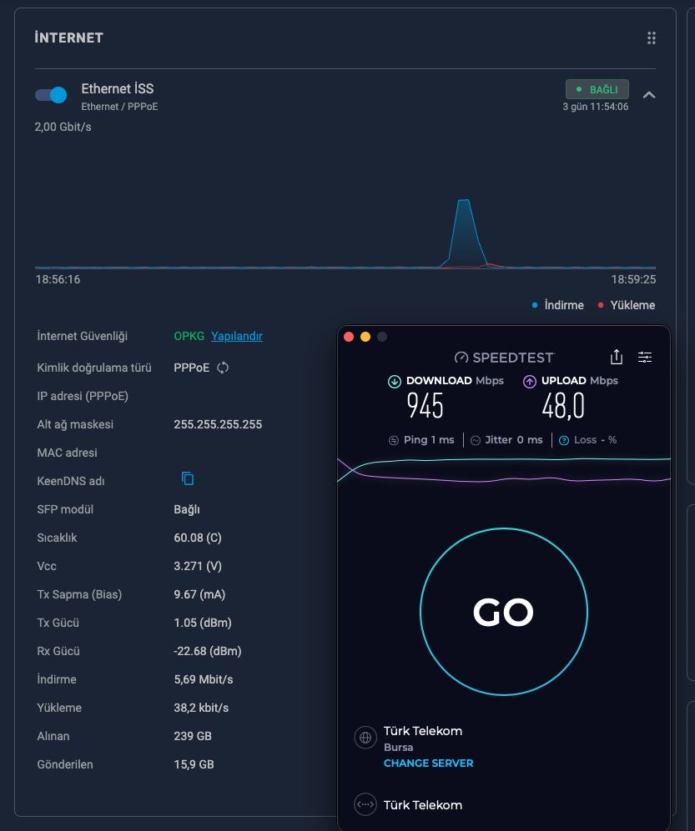Viewport: 695px width, 831px height.
Task: Minimize the Speedtest window
Action: click(x=365, y=337)
